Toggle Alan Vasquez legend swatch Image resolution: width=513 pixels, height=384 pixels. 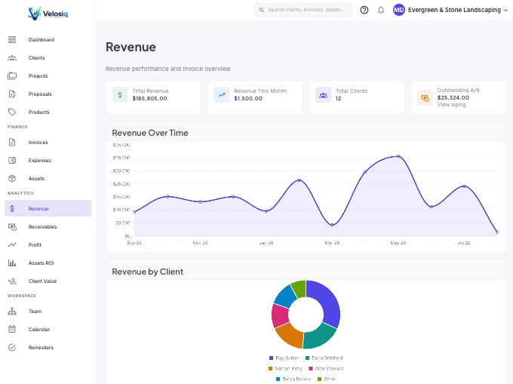click(x=311, y=369)
